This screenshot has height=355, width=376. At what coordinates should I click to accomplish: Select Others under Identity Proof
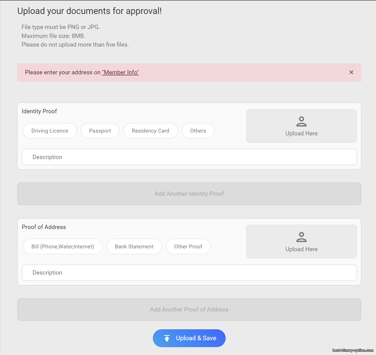(198, 131)
